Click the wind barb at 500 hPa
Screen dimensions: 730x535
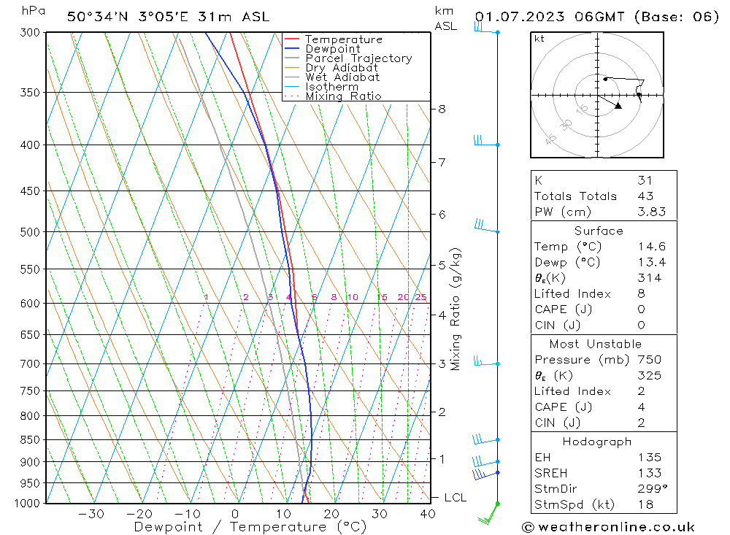487,226
